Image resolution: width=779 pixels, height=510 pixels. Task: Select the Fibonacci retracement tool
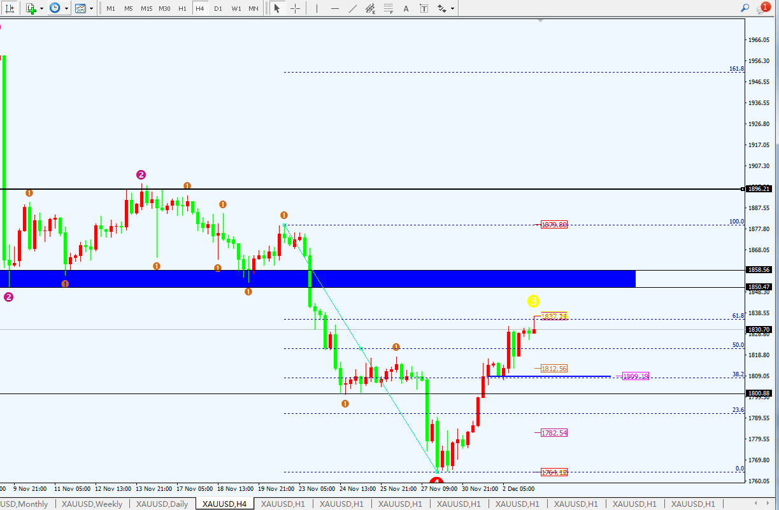389,8
